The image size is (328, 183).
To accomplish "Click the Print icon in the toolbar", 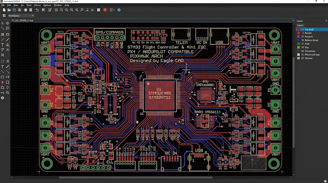I will [x=19, y=10].
